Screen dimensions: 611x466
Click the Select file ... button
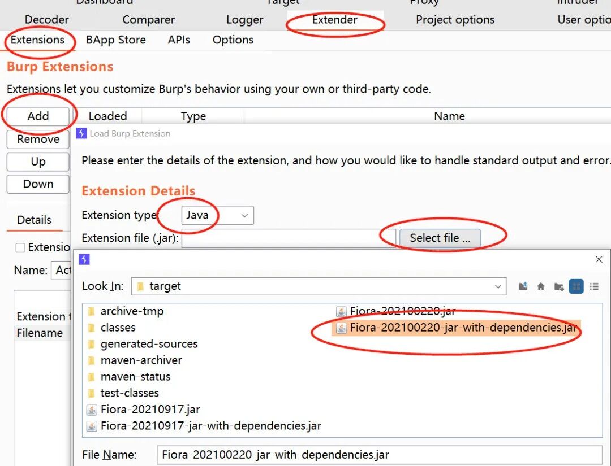point(440,238)
